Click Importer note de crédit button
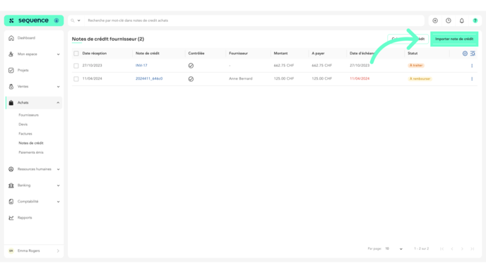 454,39
